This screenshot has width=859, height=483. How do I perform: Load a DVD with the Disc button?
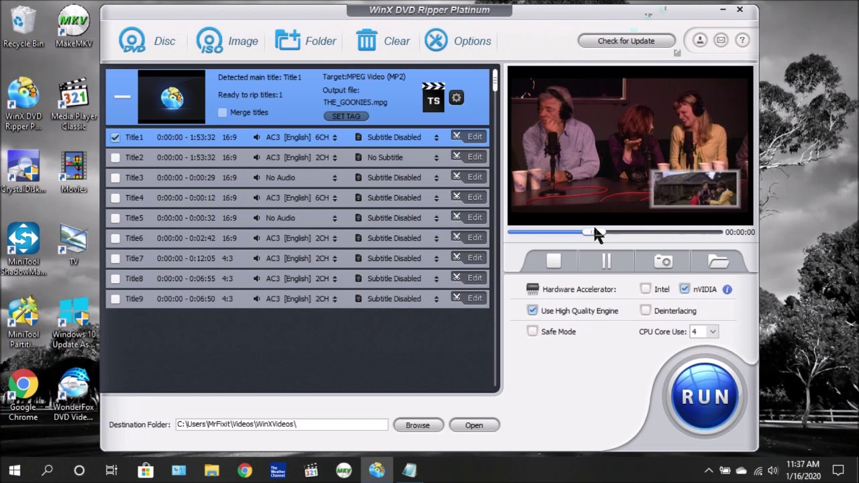(147, 41)
